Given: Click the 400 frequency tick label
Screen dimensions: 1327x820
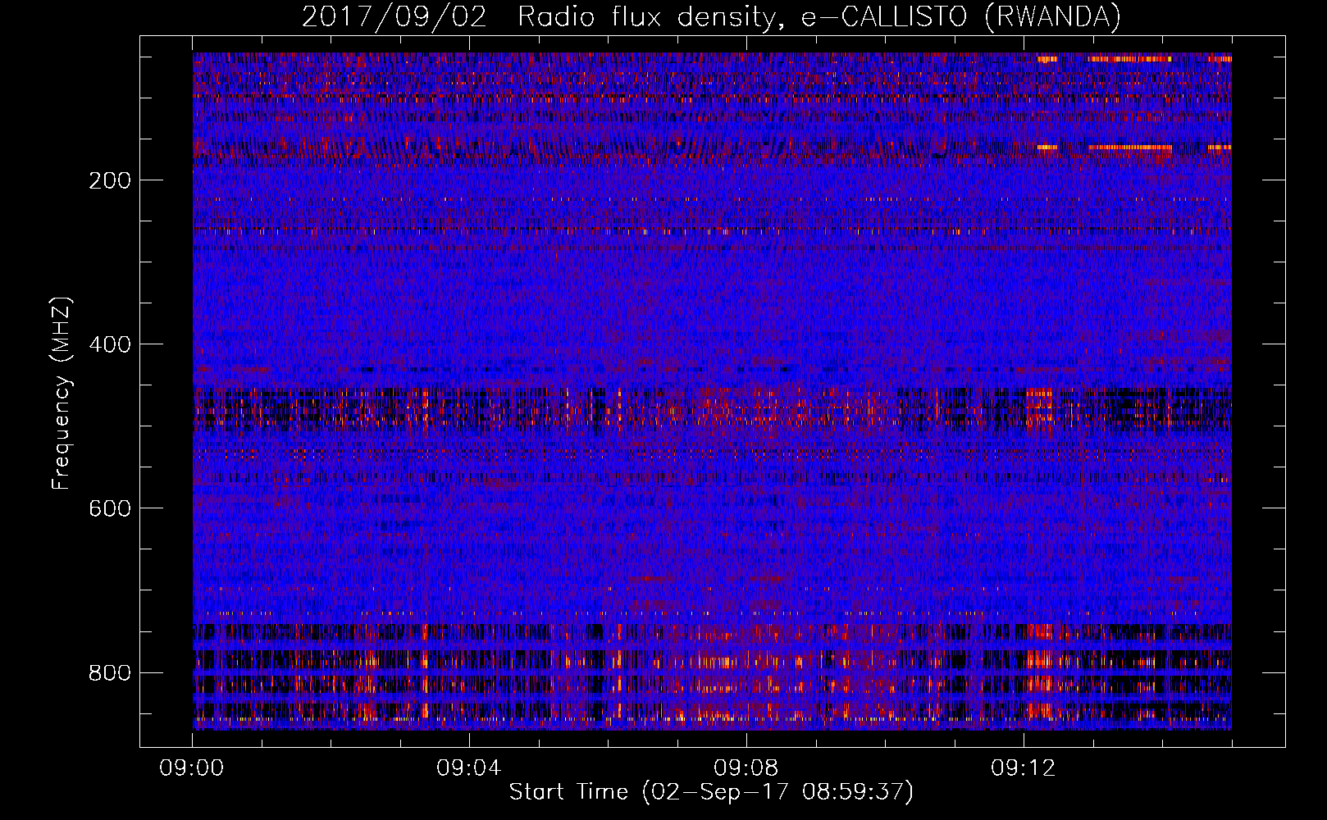Looking at the screenshot, I should 110,344.
